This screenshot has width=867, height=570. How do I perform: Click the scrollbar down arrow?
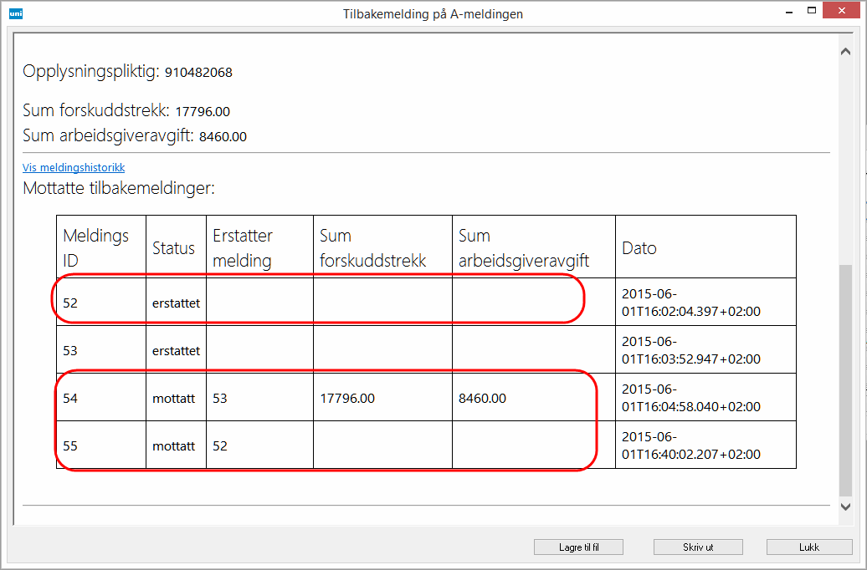[845, 506]
